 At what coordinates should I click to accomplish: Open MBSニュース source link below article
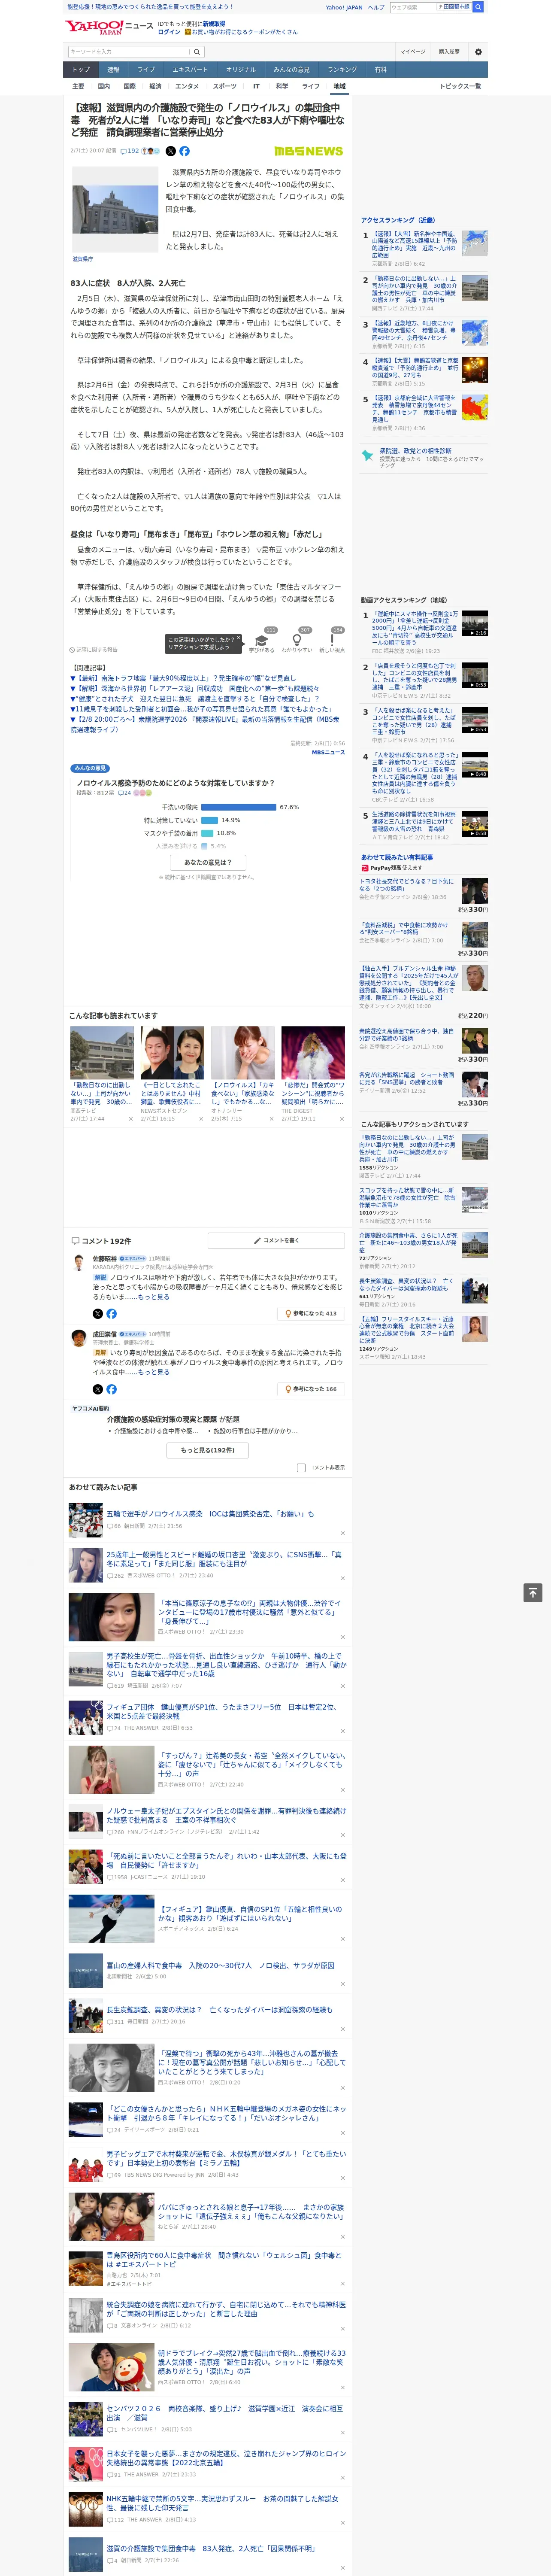[328, 752]
